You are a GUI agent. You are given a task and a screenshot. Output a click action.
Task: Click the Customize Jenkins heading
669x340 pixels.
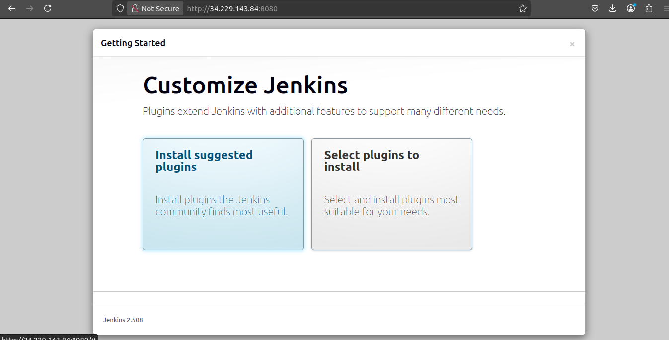point(245,85)
